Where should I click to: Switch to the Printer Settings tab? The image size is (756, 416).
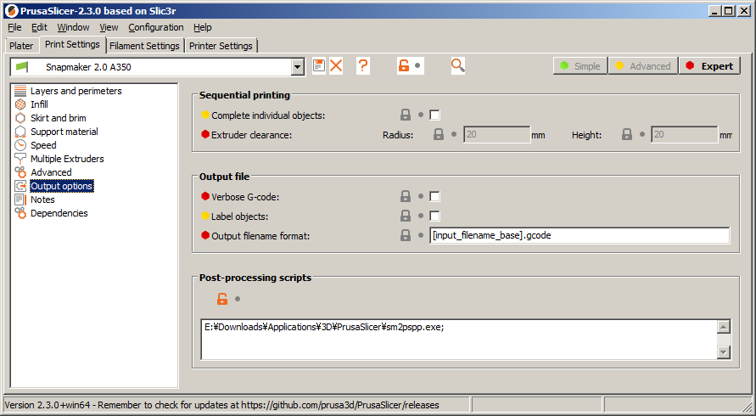pos(221,46)
